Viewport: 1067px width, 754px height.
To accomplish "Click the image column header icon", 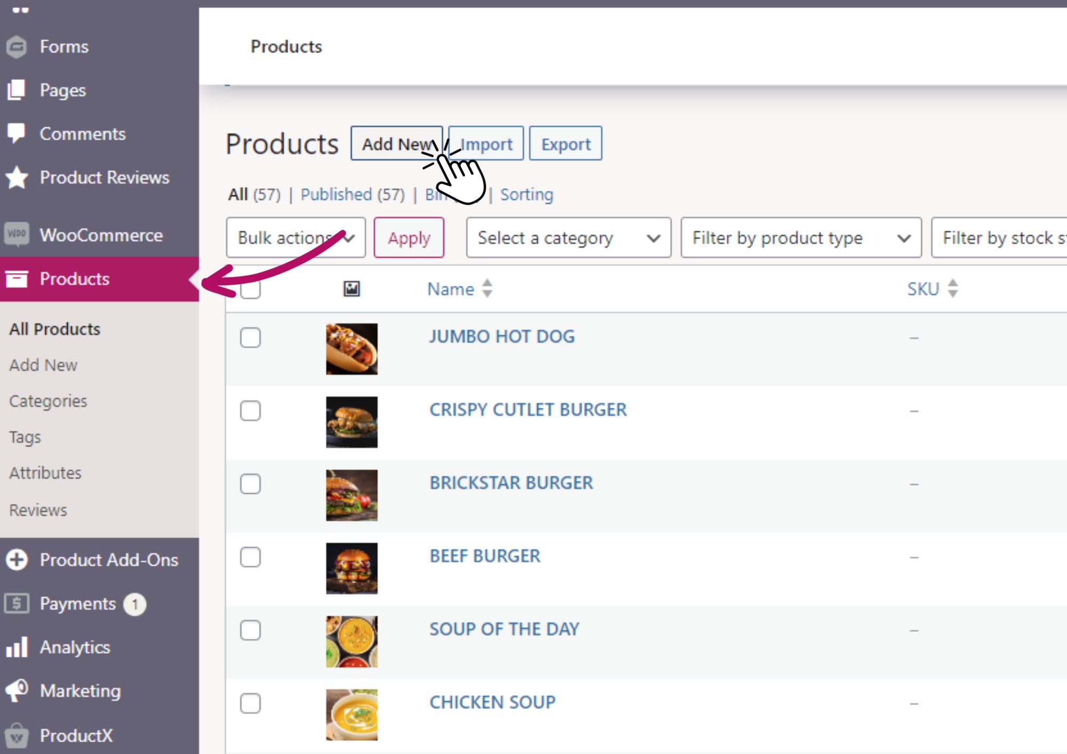I will [352, 289].
